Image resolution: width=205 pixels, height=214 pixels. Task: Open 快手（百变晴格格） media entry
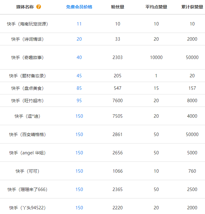[27, 134]
